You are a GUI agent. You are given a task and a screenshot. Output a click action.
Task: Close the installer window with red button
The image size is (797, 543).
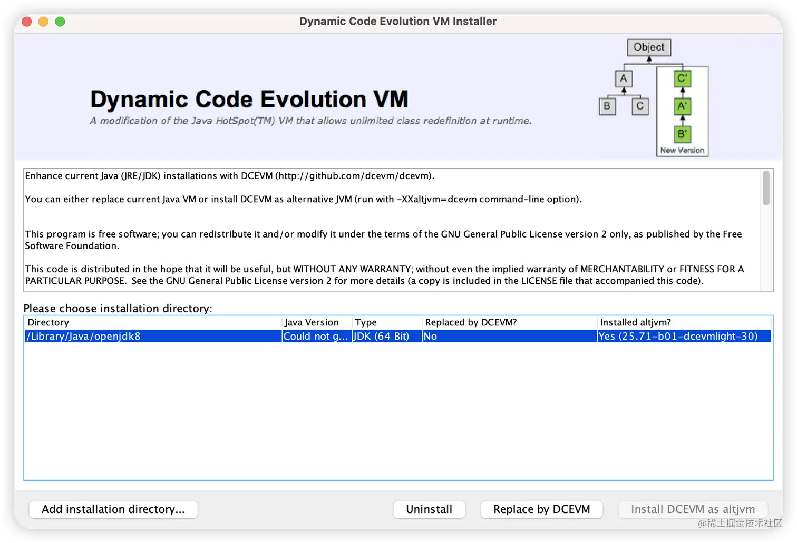(x=27, y=22)
